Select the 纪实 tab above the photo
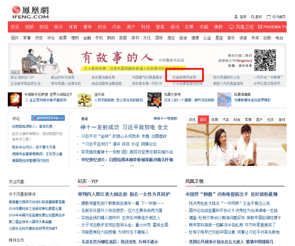Viewport: 295px width, 246px height. click(271, 120)
